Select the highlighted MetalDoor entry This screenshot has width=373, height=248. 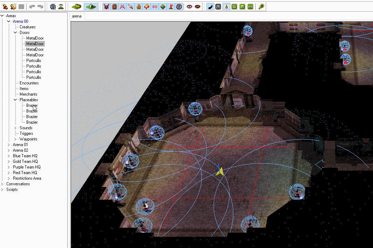[35, 44]
